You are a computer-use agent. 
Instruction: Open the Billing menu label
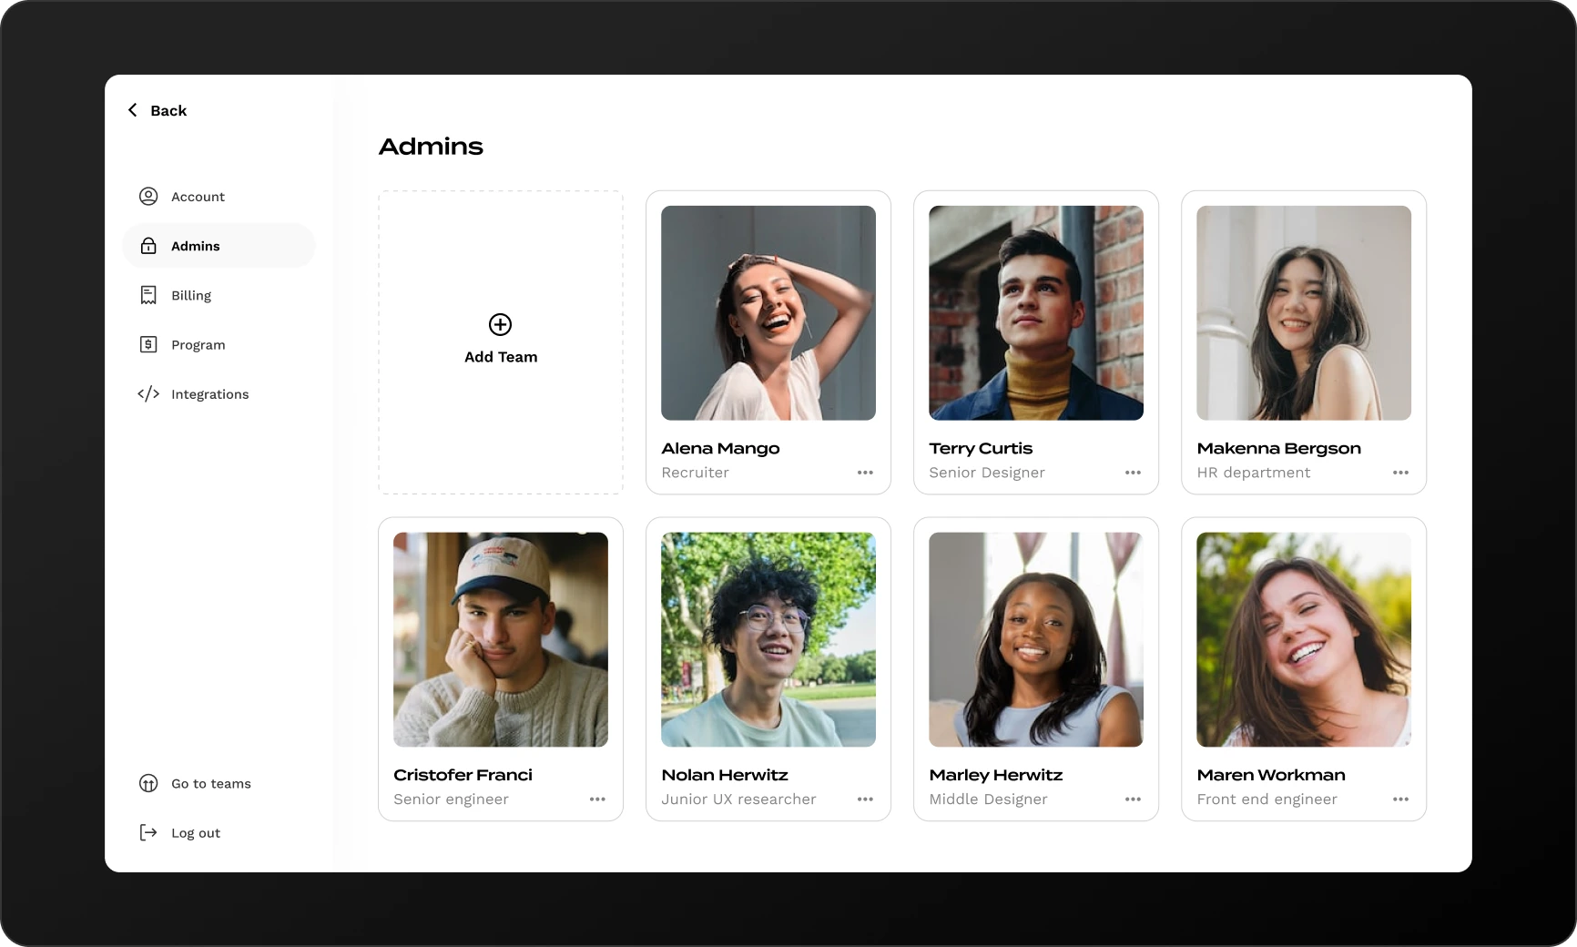pos(191,295)
